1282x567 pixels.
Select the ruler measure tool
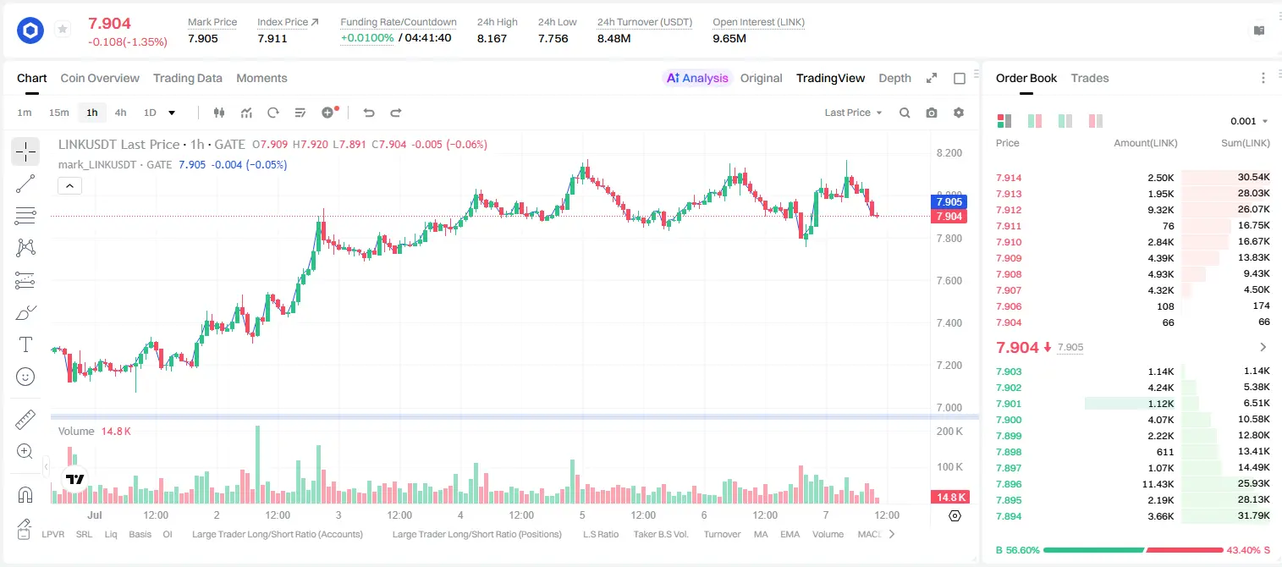click(25, 419)
